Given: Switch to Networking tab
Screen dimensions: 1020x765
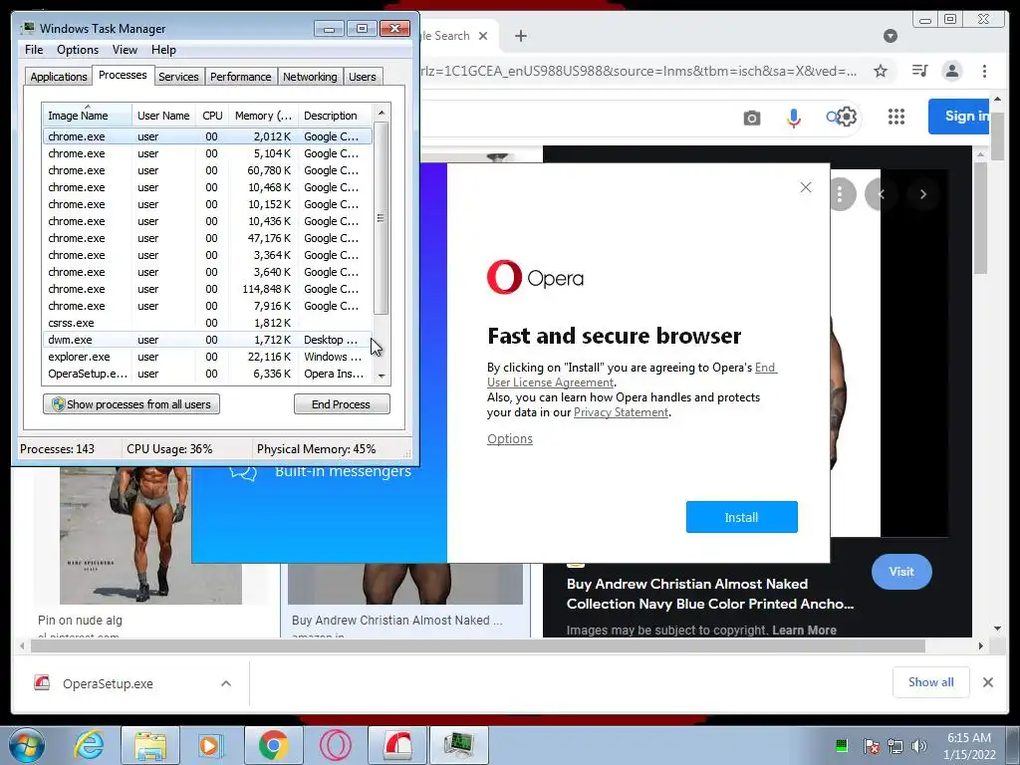Looking at the screenshot, I should click(310, 77).
